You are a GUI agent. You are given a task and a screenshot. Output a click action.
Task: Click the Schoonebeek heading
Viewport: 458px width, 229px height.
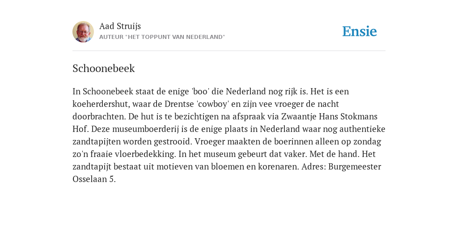pos(104,68)
